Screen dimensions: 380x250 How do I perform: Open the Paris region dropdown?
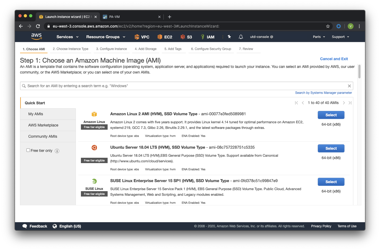pos(319,37)
